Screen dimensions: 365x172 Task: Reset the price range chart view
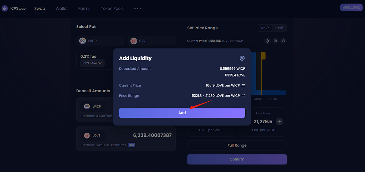coord(267,41)
